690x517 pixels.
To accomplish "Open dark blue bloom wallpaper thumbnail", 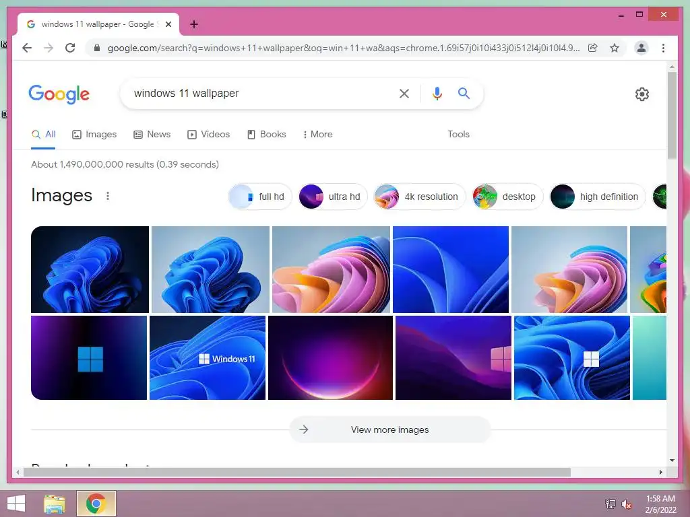I will pyautogui.click(x=90, y=269).
